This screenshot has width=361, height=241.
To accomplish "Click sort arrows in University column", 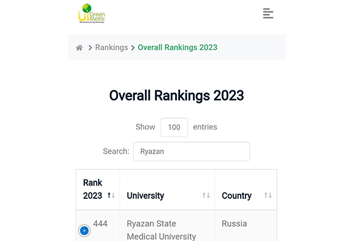I will tap(206, 195).
